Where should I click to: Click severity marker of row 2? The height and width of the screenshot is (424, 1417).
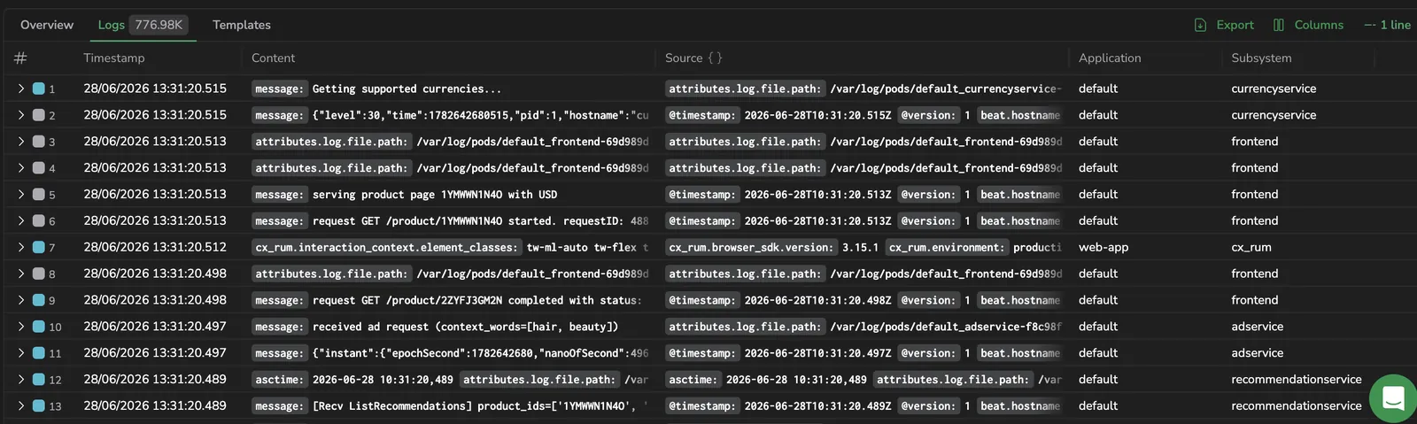coord(39,115)
